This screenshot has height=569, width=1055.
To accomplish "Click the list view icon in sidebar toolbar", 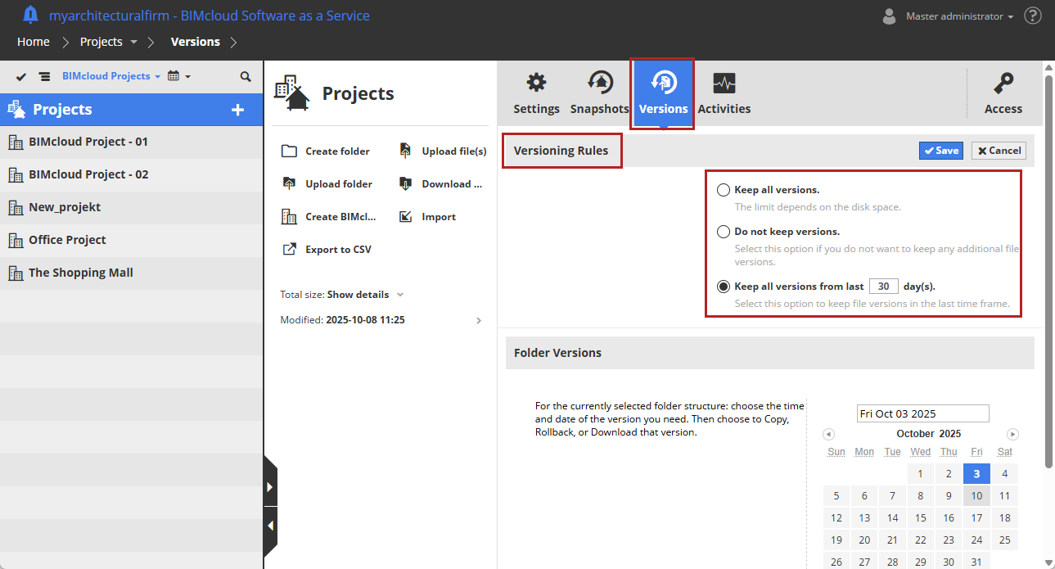I will [x=44, y=76].
